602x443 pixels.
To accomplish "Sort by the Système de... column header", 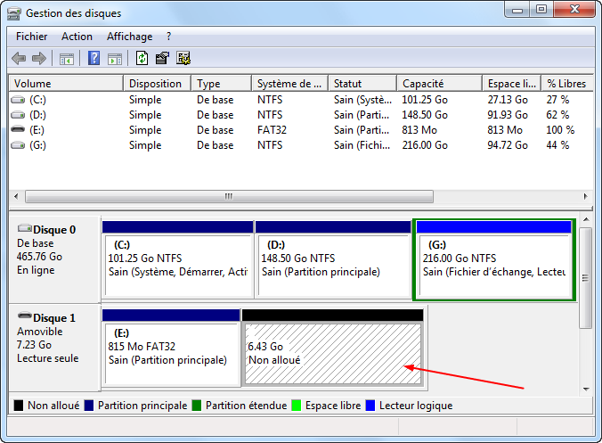I will pos(289,84).
